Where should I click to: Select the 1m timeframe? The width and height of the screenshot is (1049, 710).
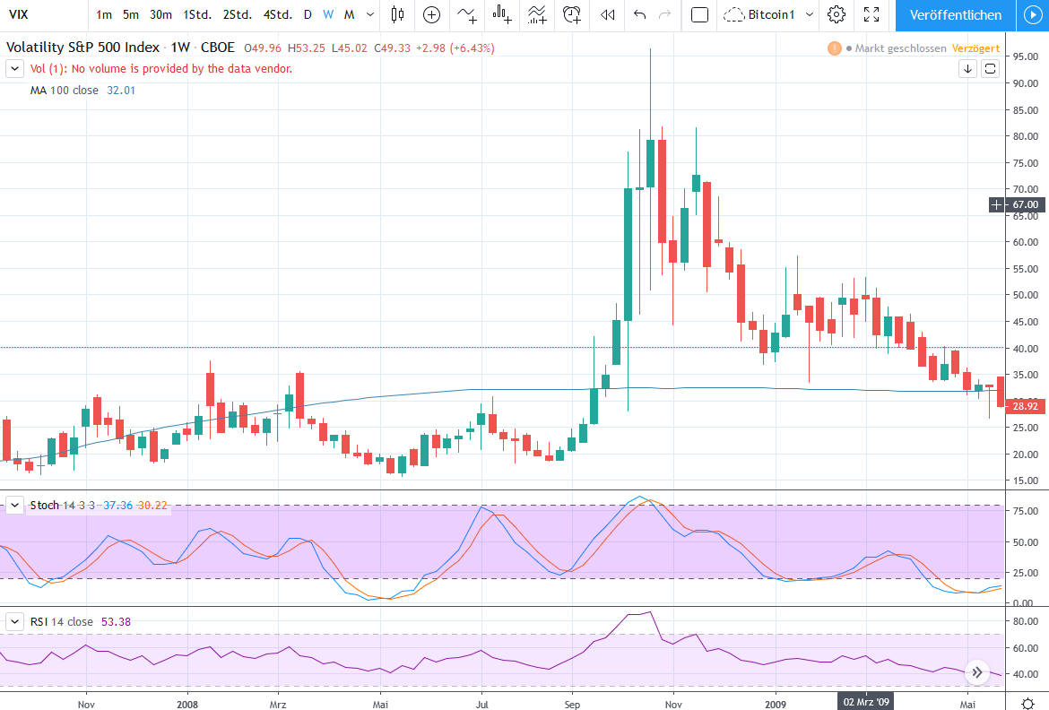(104, 14)
